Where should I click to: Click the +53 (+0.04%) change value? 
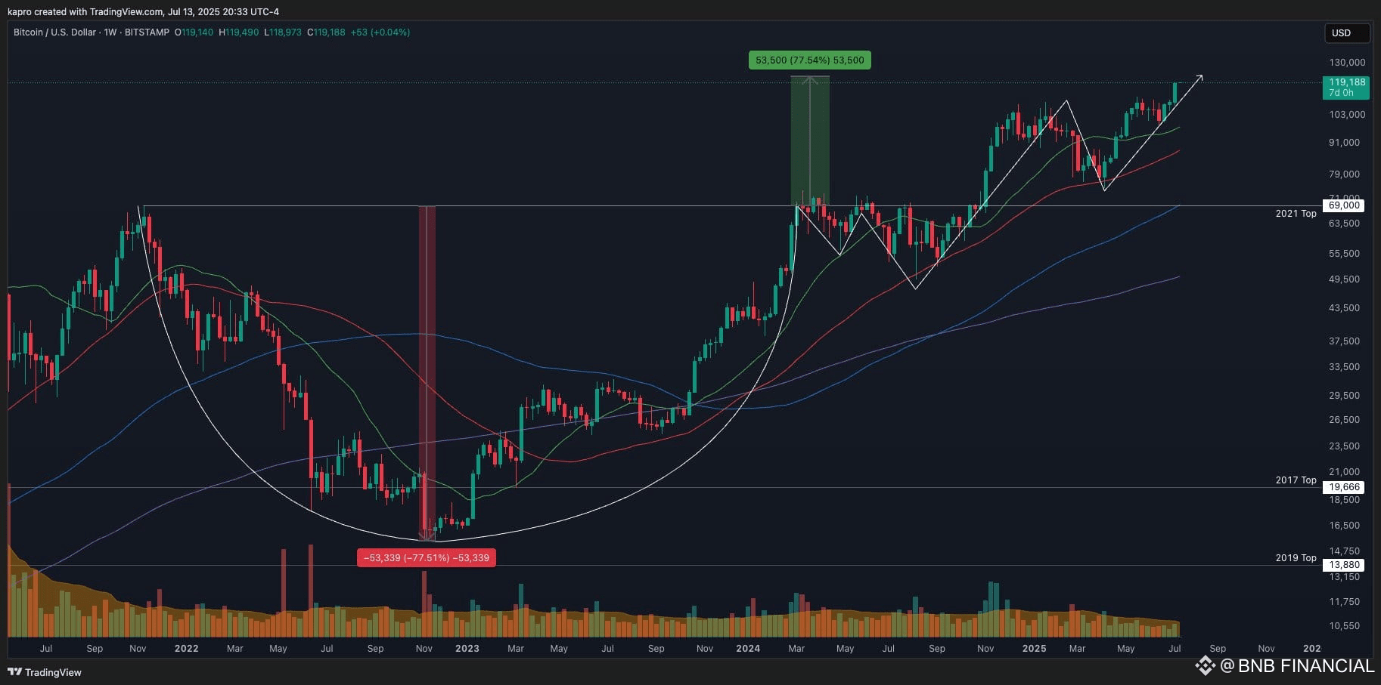(x=380, y=32)
